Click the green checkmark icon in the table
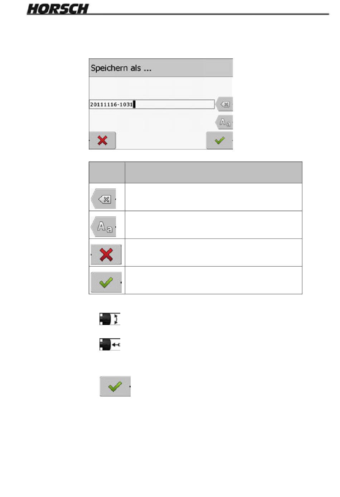The image size is (340, 497). click(106, 282)
